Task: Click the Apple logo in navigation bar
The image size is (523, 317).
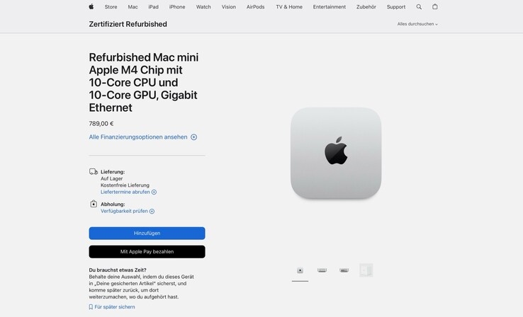Action: 91,6
